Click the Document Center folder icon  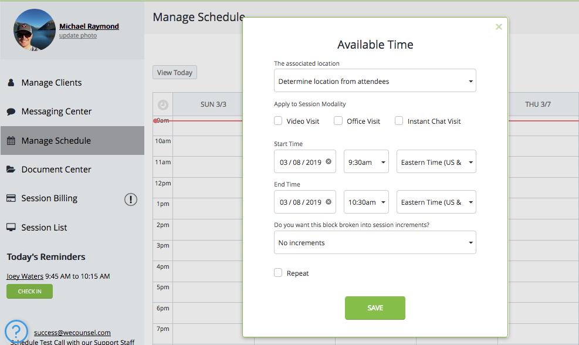coord(11,170)
